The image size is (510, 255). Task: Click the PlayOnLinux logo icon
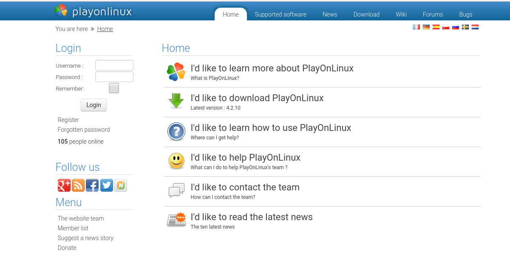pyautogui.click(x=60, y=11)
